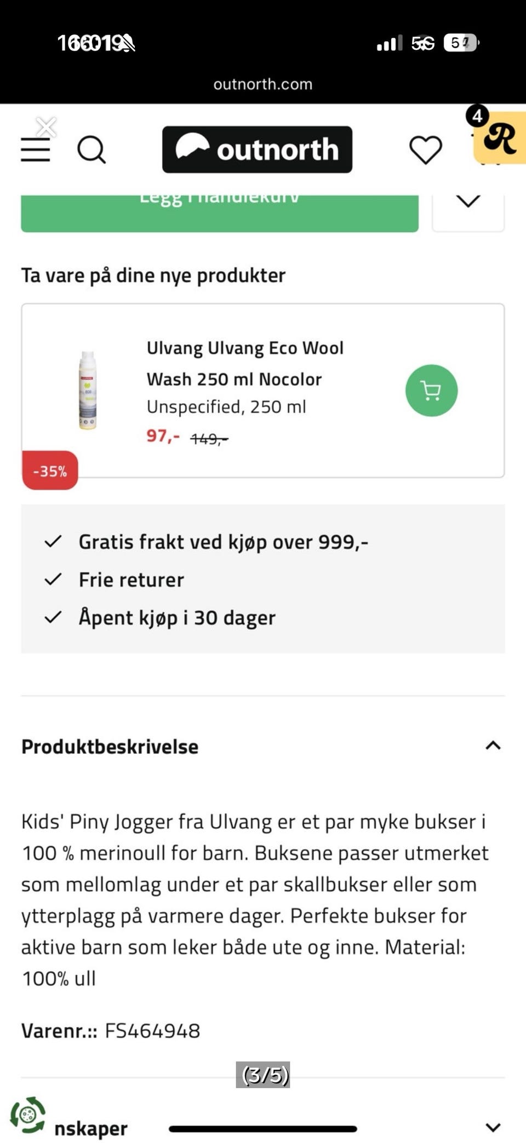Tap the green recycling icon at bottom

(27, 1115)
